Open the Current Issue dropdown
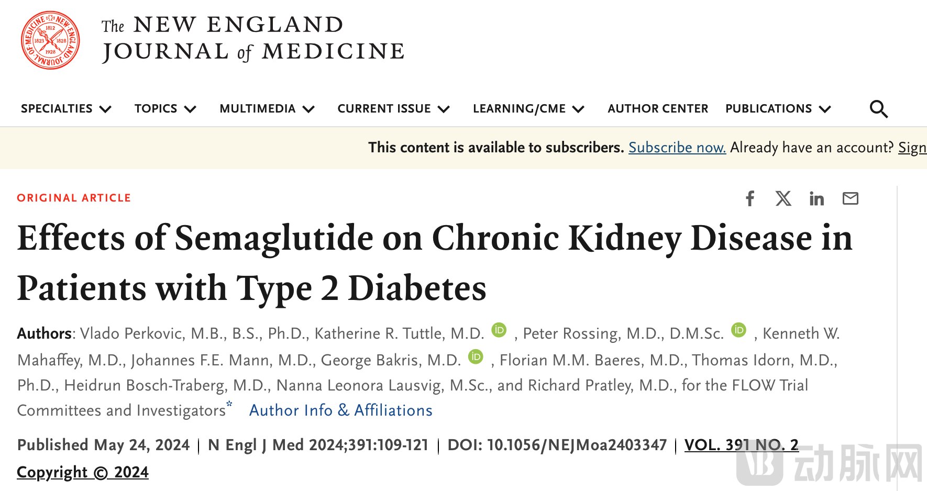This screenshot has width=927, height=491. (x=393, y=109)
